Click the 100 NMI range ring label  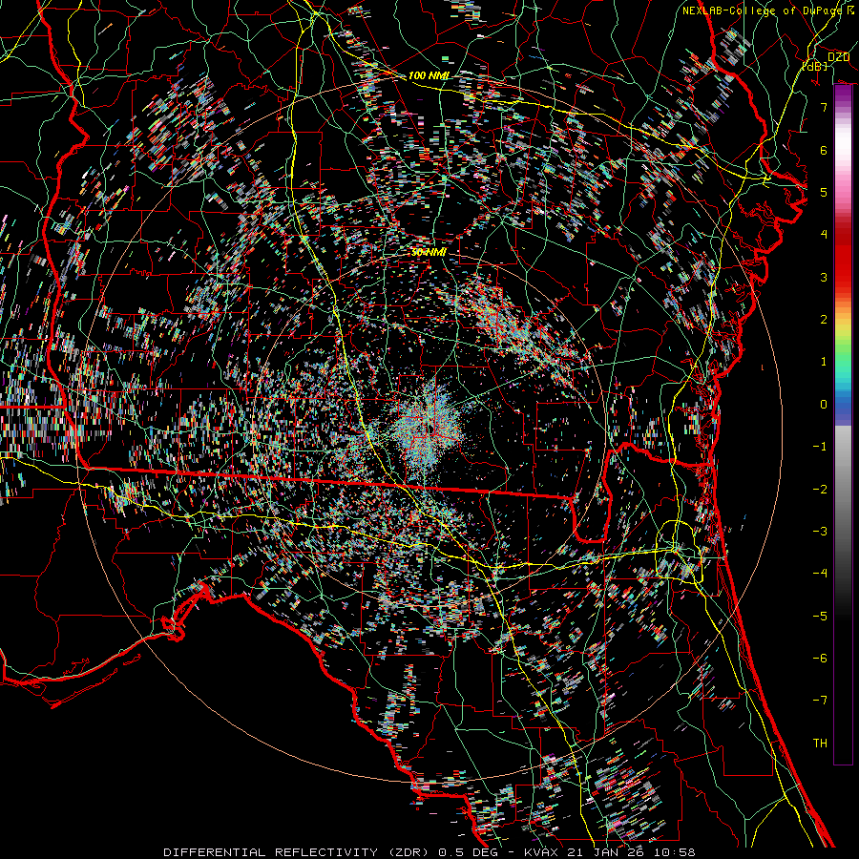(429, 75)
